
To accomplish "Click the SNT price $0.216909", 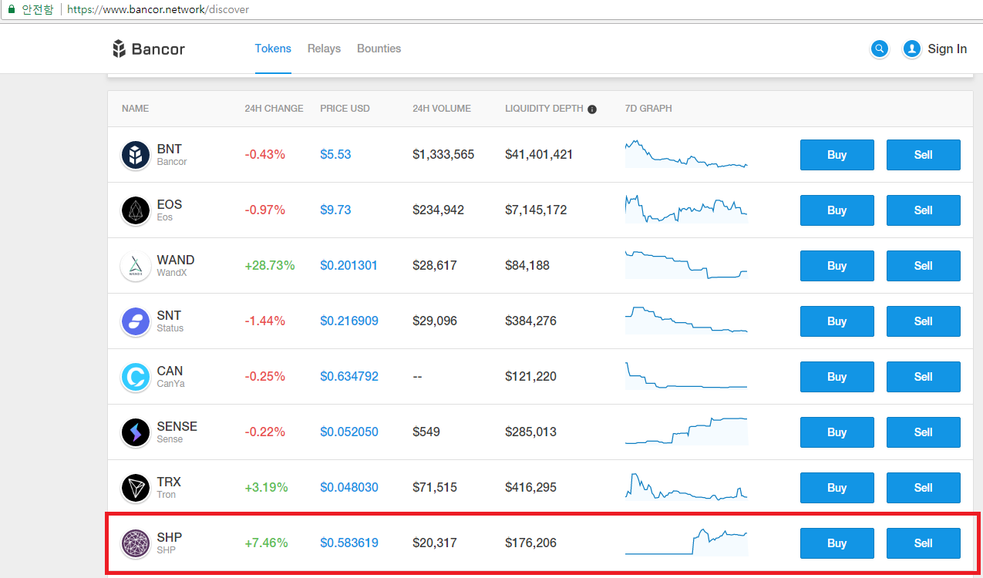I will [x=349, y=321].
